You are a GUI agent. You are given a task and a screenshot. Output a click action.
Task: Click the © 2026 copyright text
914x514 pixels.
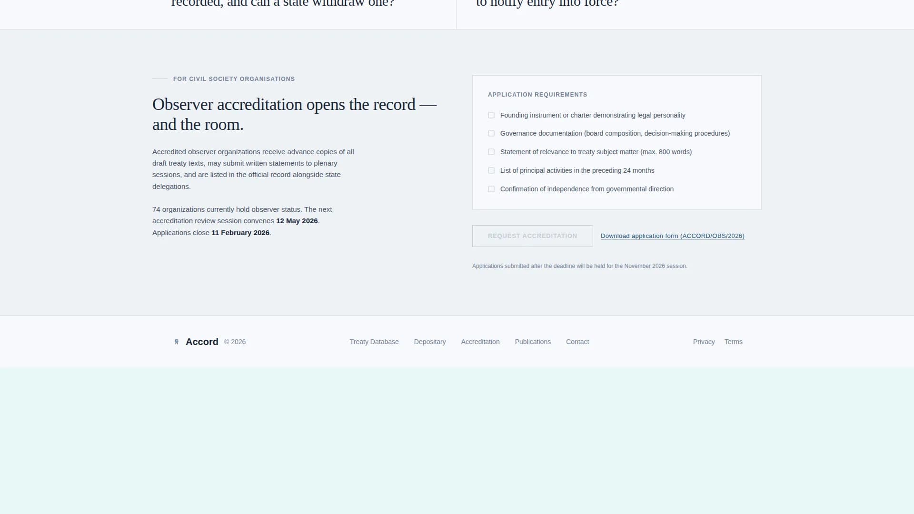pos(235,342)
